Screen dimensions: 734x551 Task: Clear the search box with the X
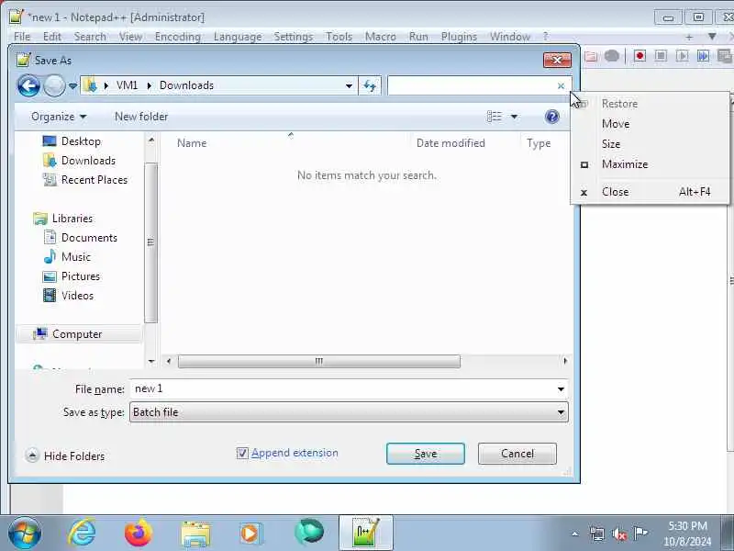coord(561,85)
